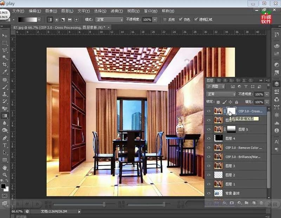281x218 pixels.
Task: Click the foreground color swatch
Action: point(4,186)
